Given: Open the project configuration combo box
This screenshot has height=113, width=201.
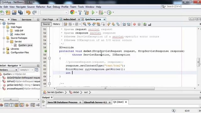Looking at the screenshot, I should (54, 13).
